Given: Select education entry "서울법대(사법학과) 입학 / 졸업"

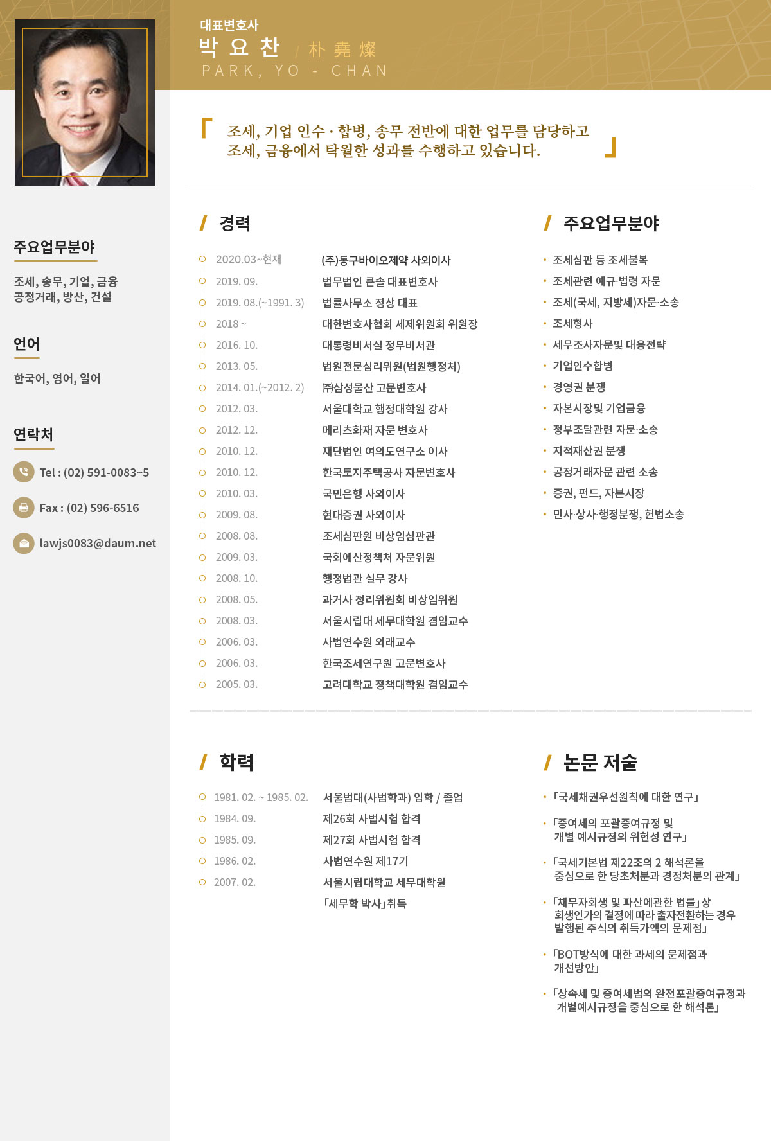Looking at the screenshot, I should 393,797.
